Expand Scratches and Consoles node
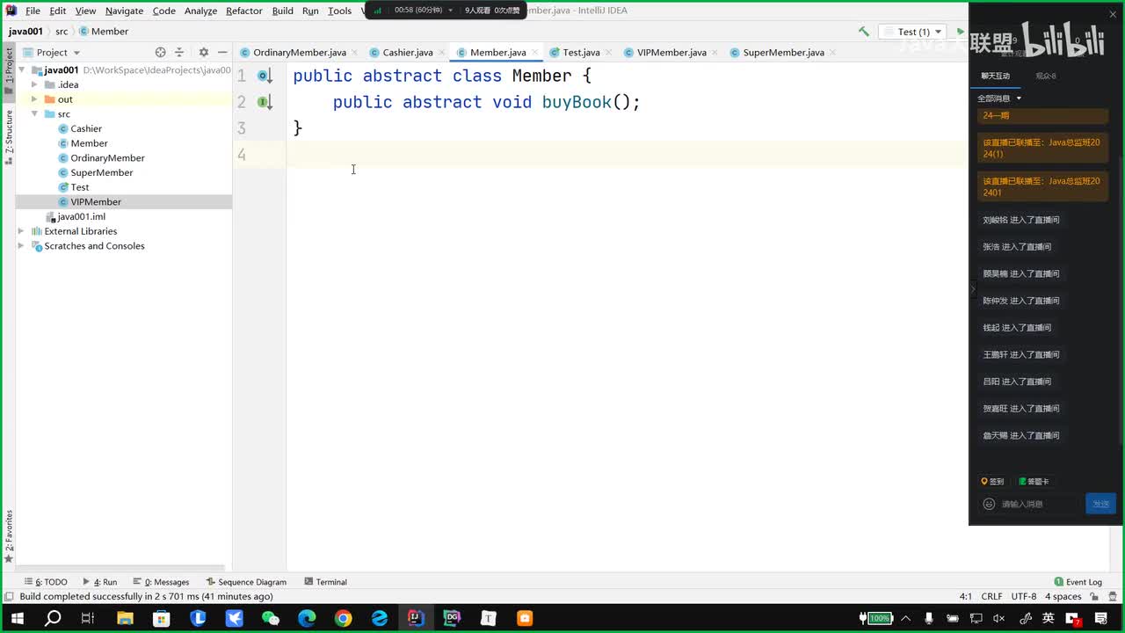1125x633 pixels. tap(21, 246)
